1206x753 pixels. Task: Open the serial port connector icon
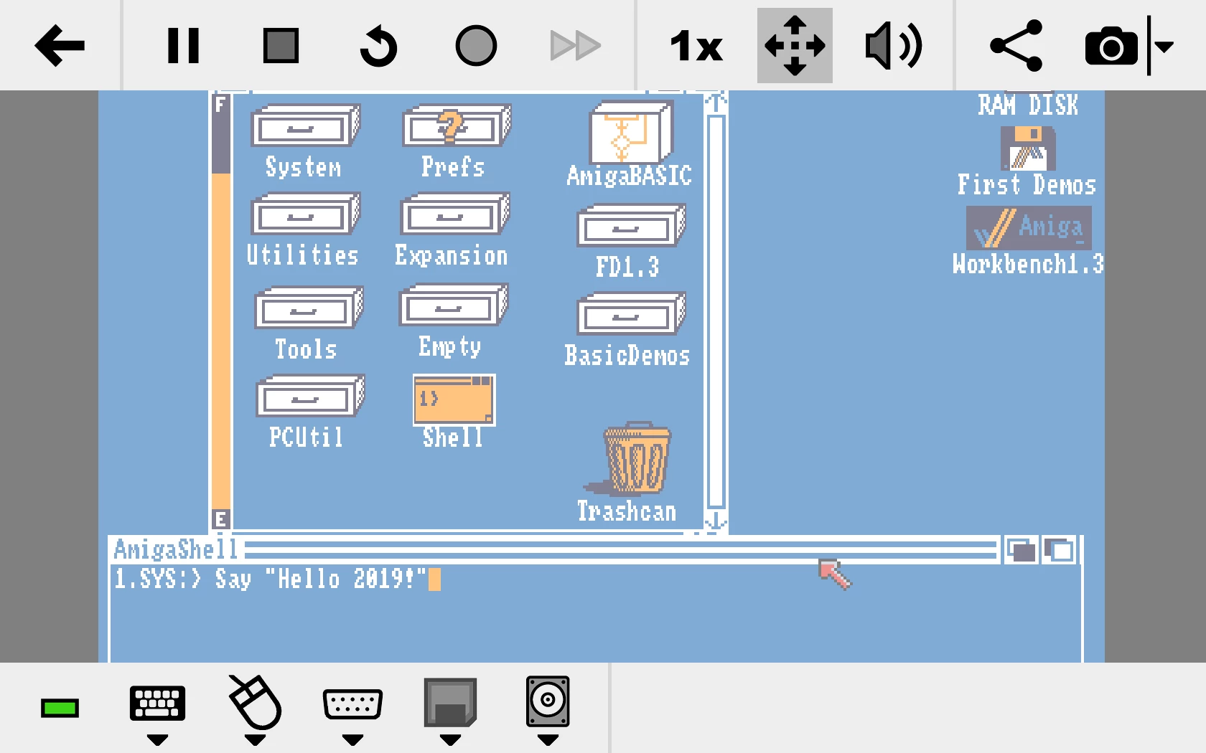[x=352, y=704]
